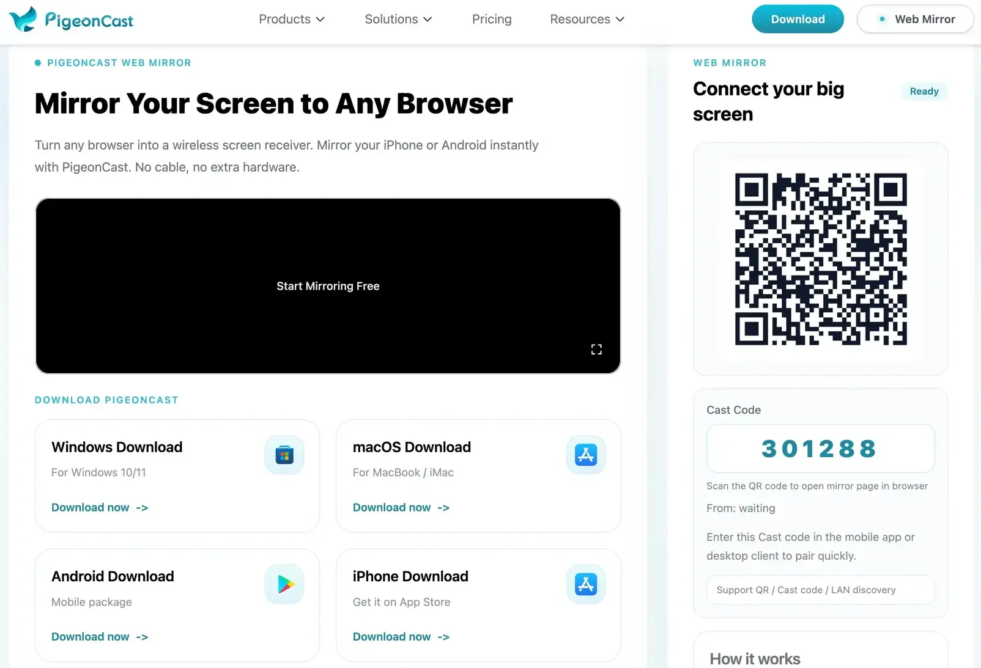Viewport: 981px width, 668px height.
Task: Click the Google Play icon on Android Download
Action: pyautogui.click(x=284, y=584)
